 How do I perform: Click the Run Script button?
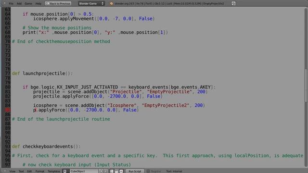pos(135,171)
